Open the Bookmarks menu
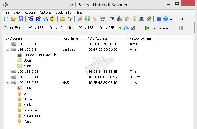This screenshot has width=197, height=129. pyautogui.click(x=63, y=12)
